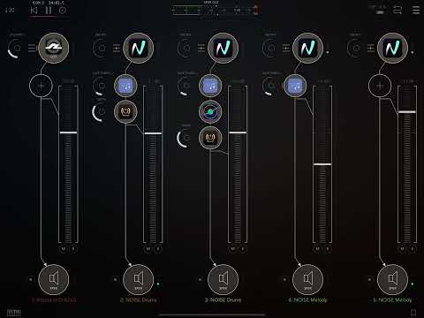
Task: Open the NOISE source node on channel 5
Action: click(392, 48)
